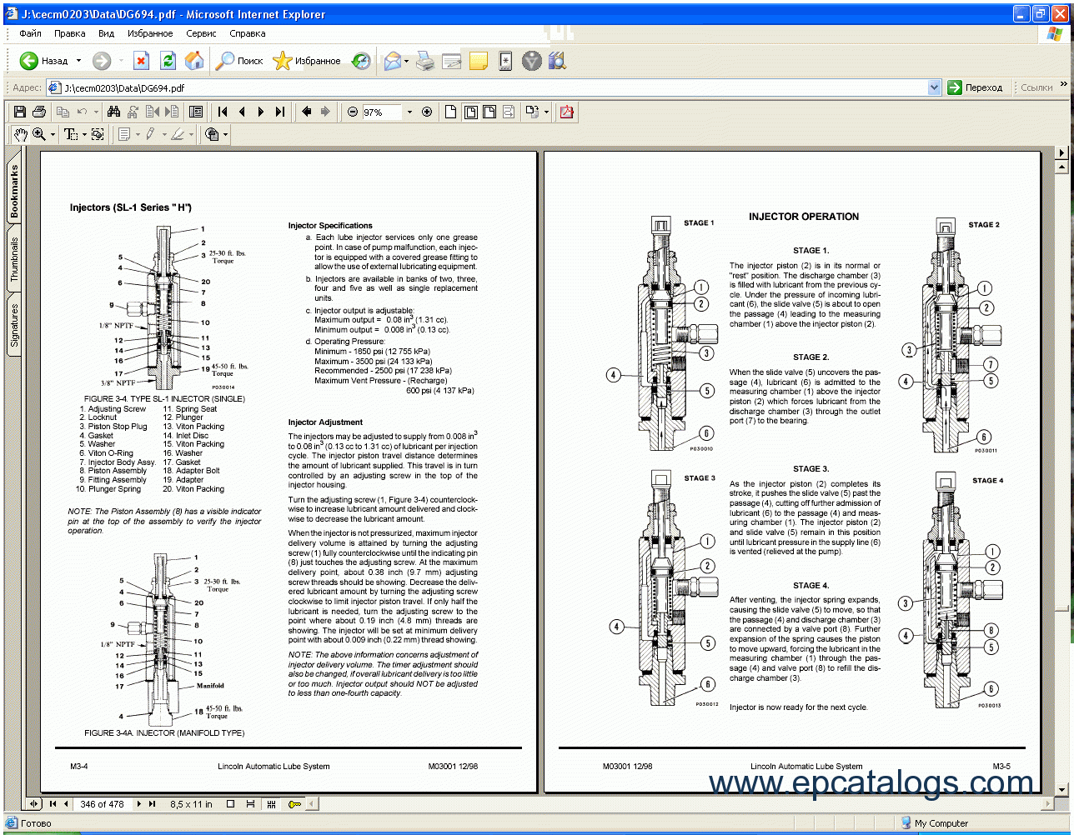This screenshot has width=1074, height=835.
Task: Select the Text Select tool
Action: click(x=70, y=134)
